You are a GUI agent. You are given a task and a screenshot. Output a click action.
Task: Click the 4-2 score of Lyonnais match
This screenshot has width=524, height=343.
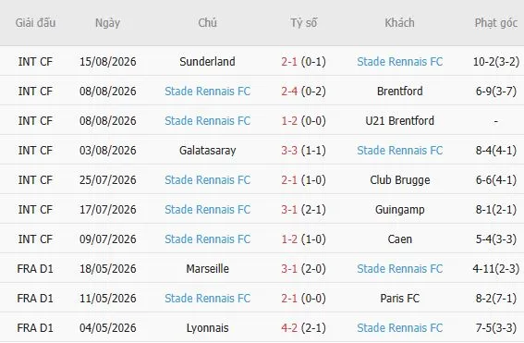289,327
